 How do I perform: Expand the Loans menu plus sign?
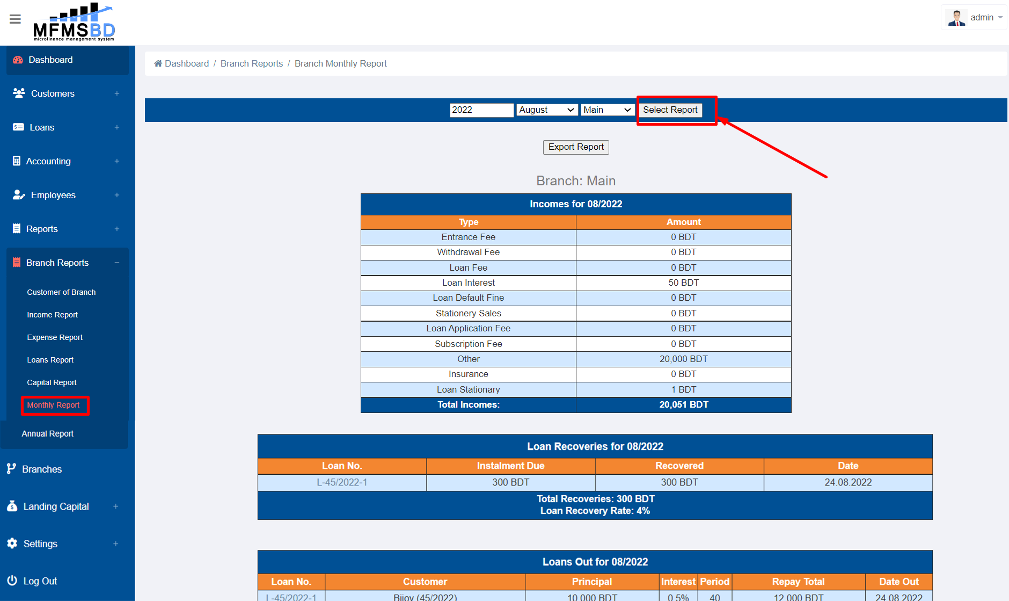(116, 127)
